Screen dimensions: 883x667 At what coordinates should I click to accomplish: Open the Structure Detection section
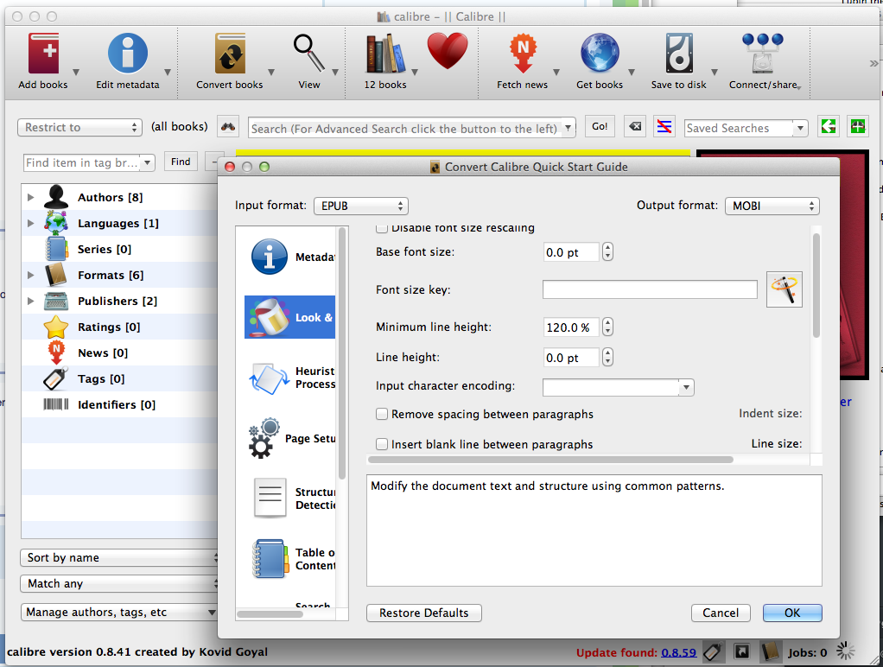(290, 499)
